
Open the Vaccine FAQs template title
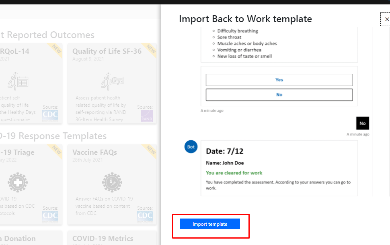(x=95, y=152)
